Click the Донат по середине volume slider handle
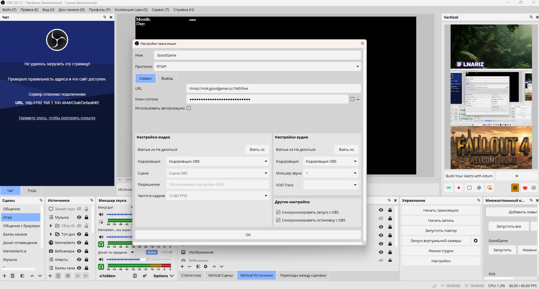This screenshot has height=289, width=539. (x=143, y=259)
